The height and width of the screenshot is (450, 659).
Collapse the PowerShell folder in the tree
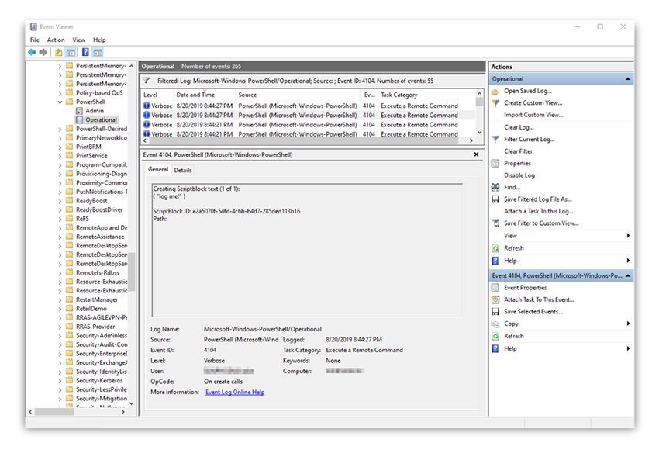click(60, 102)
